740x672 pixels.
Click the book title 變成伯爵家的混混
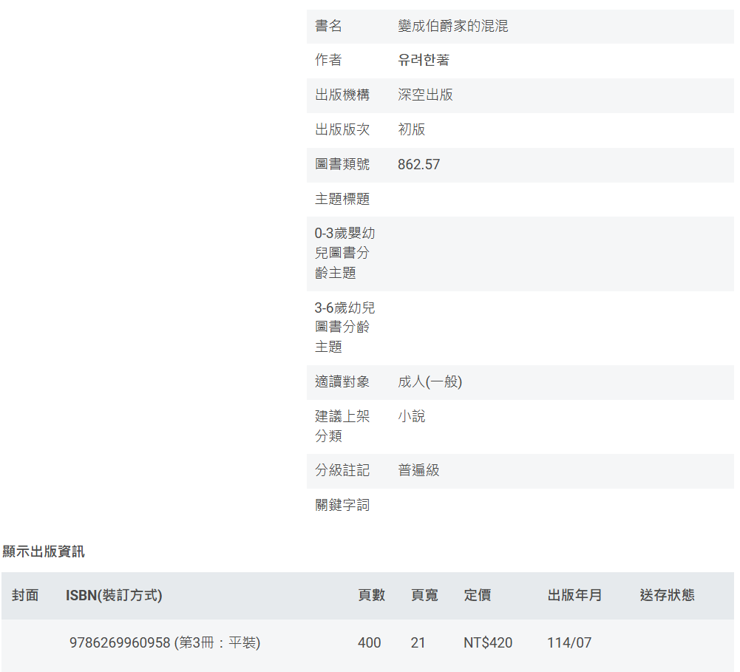(x=452, y=26)
